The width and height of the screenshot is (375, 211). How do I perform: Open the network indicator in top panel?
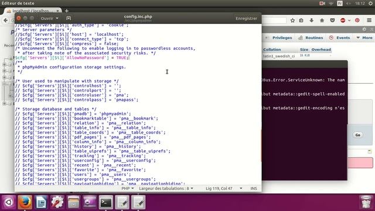point(331,4)
